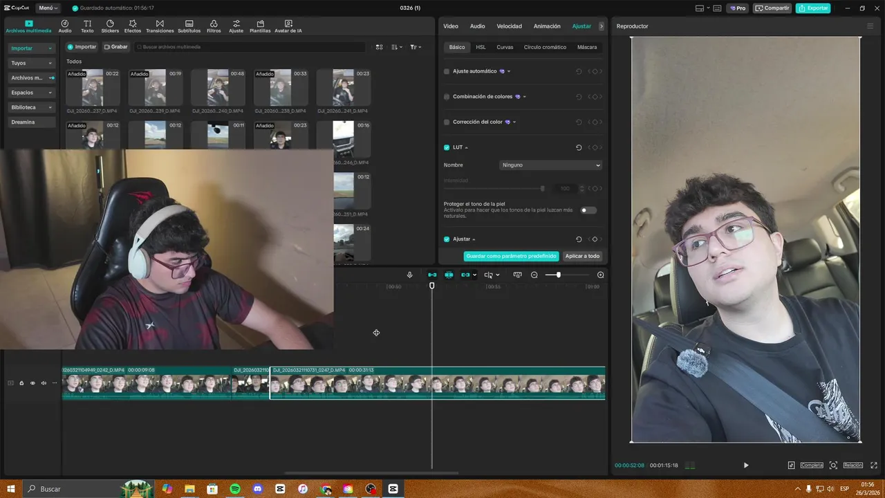
Task: Open the Menú dropdown in title bar
Action: pyautogui.click(x=48, y=8)
